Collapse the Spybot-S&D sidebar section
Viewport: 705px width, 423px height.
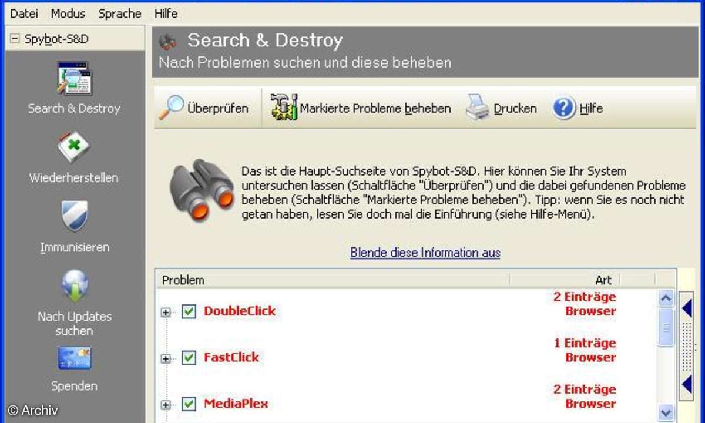tap(15, 39)
